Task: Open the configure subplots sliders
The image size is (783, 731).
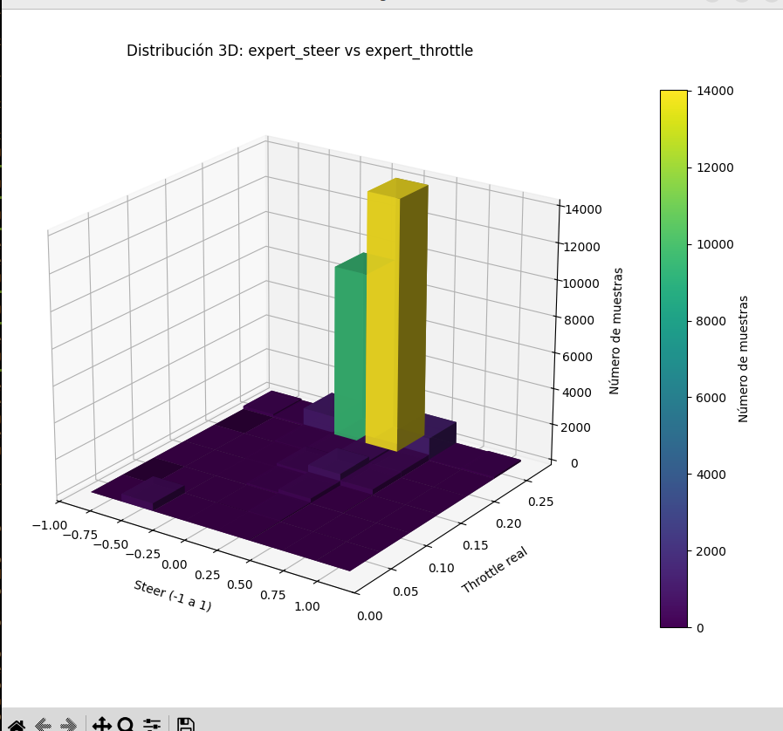Action: (152, 724)
